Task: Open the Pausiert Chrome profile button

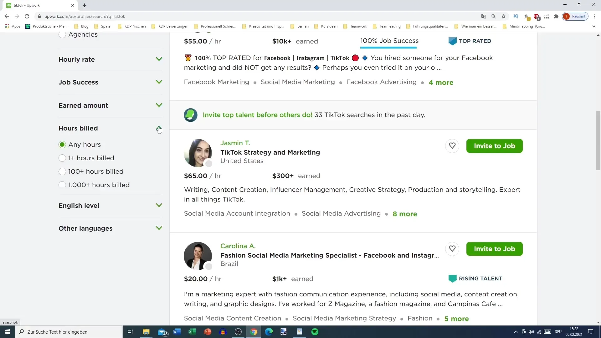Action: coord(575,16)
